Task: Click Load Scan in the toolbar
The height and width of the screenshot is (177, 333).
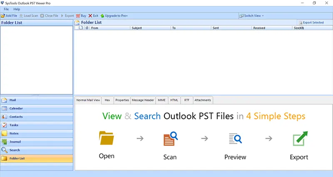Action: pyautogui.click(x=29, y=16)
